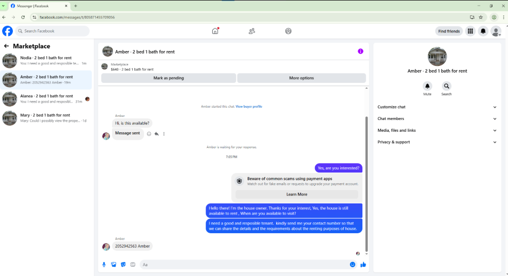Go back in browser history

[4, 17]
